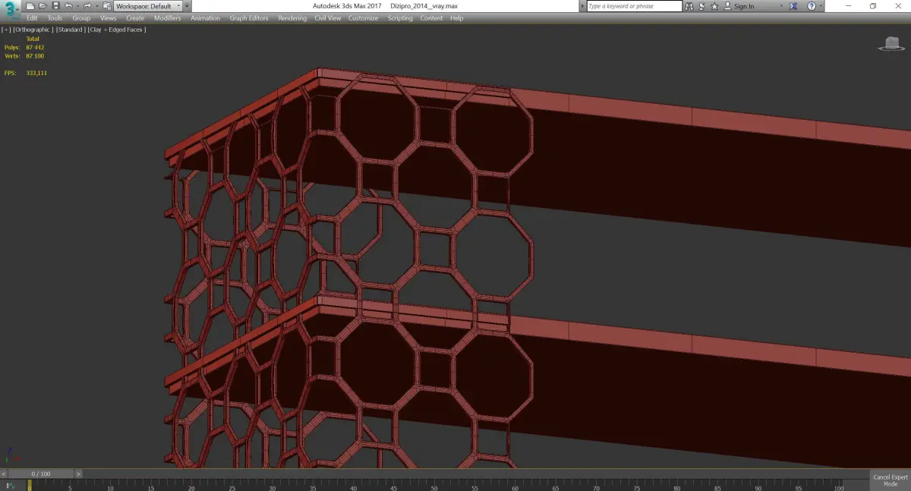Open the Graph Editors menu
Image resolution: width=911 pixels, height=491 pixels.
coord(249,18)
